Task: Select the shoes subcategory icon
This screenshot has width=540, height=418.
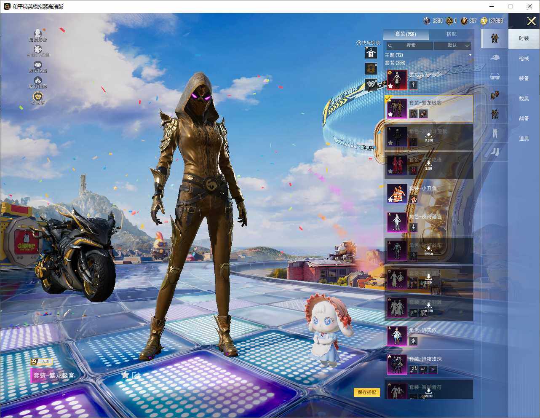Action: 495,152
